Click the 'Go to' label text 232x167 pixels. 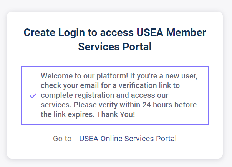coord(62,139)
